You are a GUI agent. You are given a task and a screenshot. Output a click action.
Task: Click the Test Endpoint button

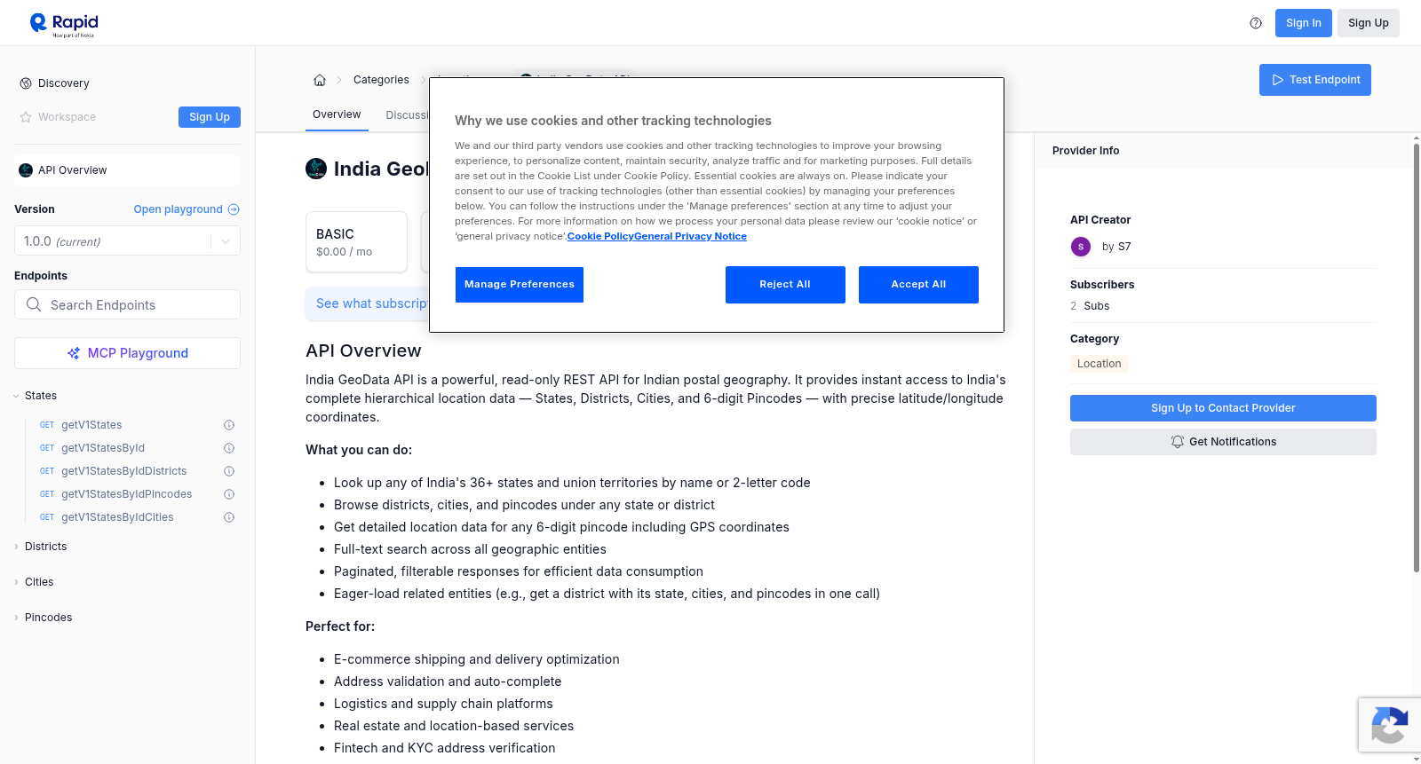pos(1315,80)
